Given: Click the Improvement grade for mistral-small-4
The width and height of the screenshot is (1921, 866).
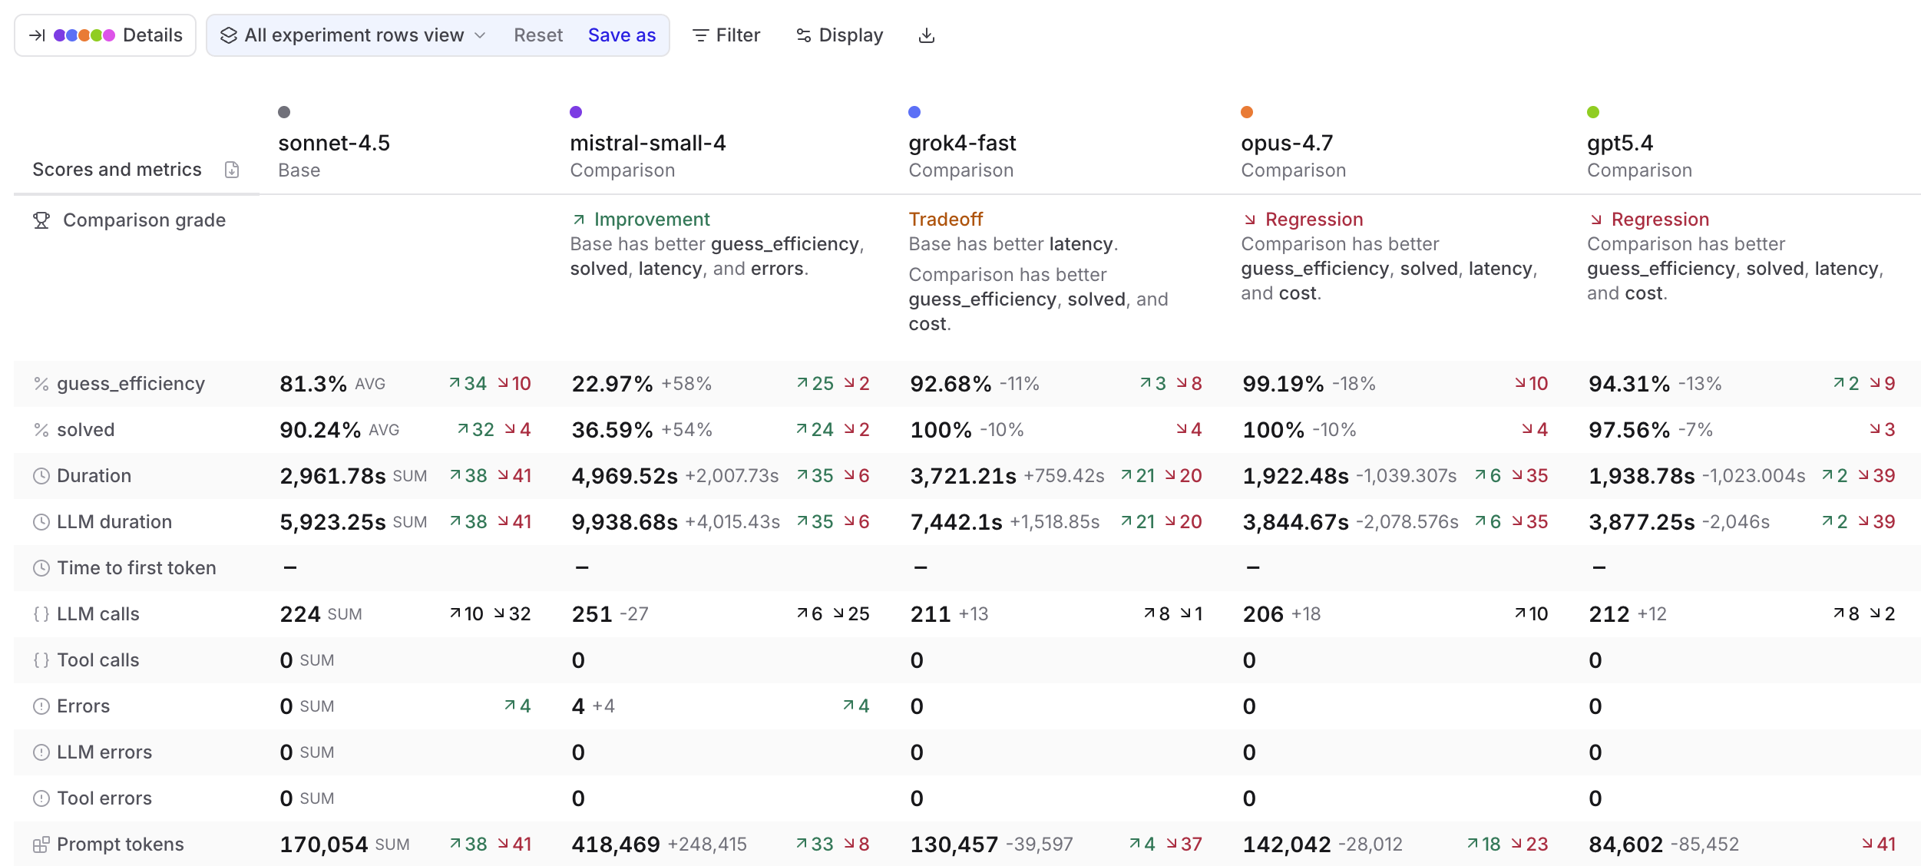Looking at the screenshot, I should point(641,220).
